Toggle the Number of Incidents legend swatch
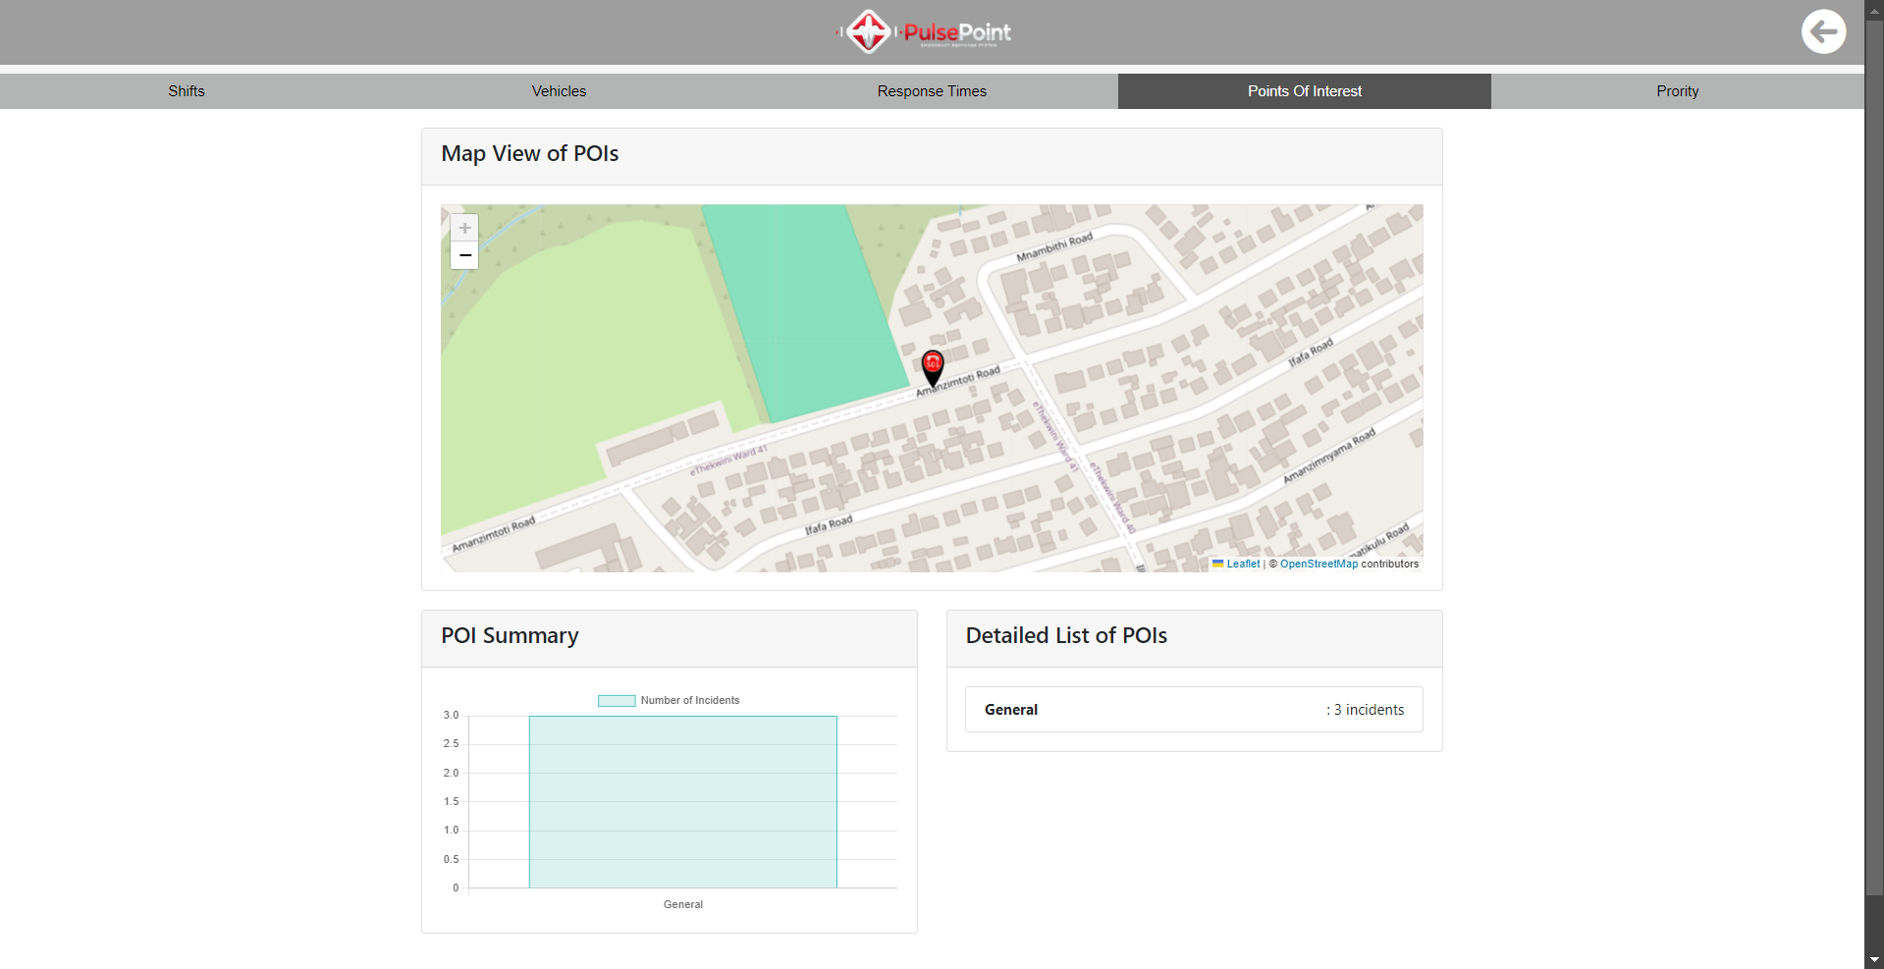 [x=617, y=701]
